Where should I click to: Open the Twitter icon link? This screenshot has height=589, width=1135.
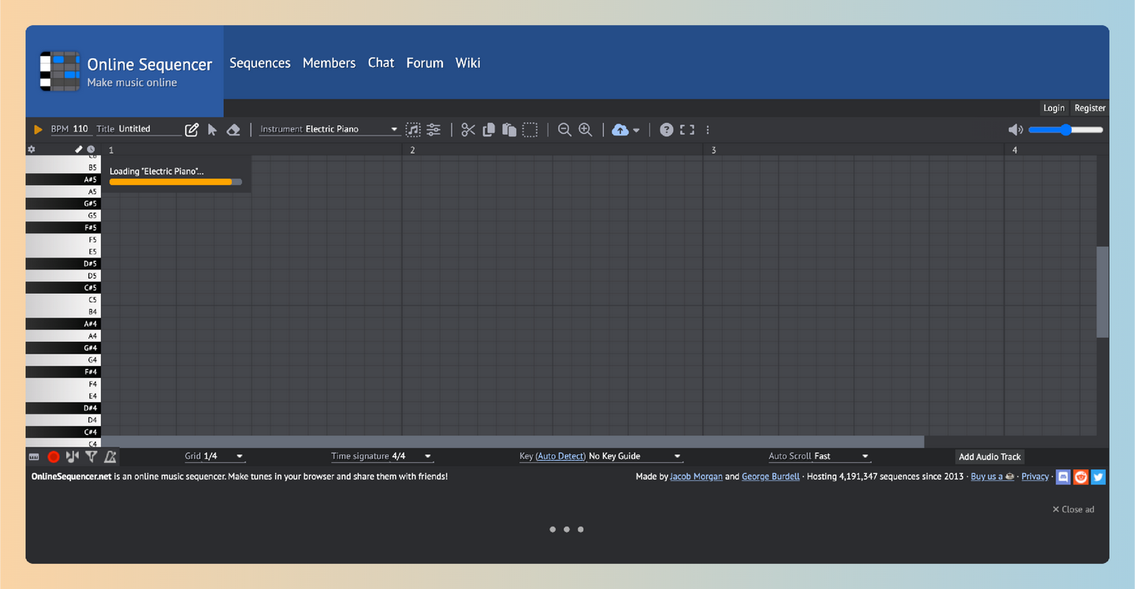coord(1098,476)
